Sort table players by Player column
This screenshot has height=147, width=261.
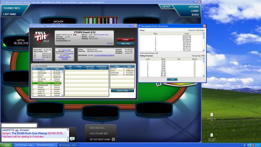117,66
